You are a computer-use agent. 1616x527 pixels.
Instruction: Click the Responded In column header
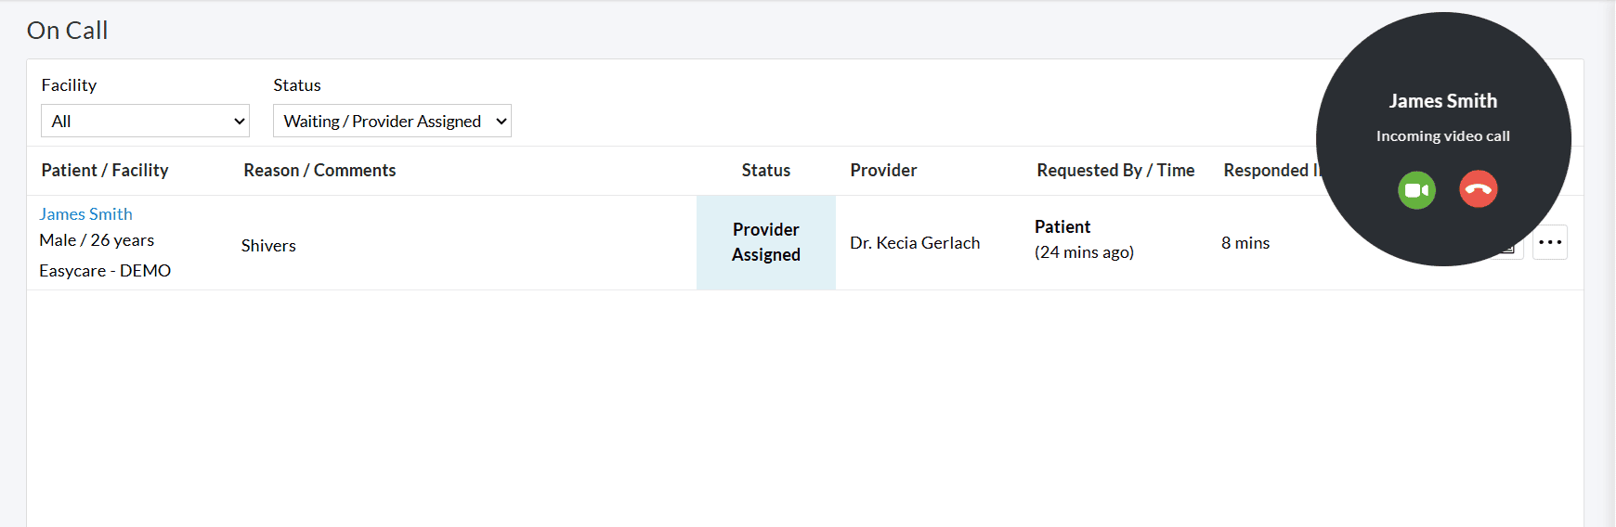(1268, 171)
